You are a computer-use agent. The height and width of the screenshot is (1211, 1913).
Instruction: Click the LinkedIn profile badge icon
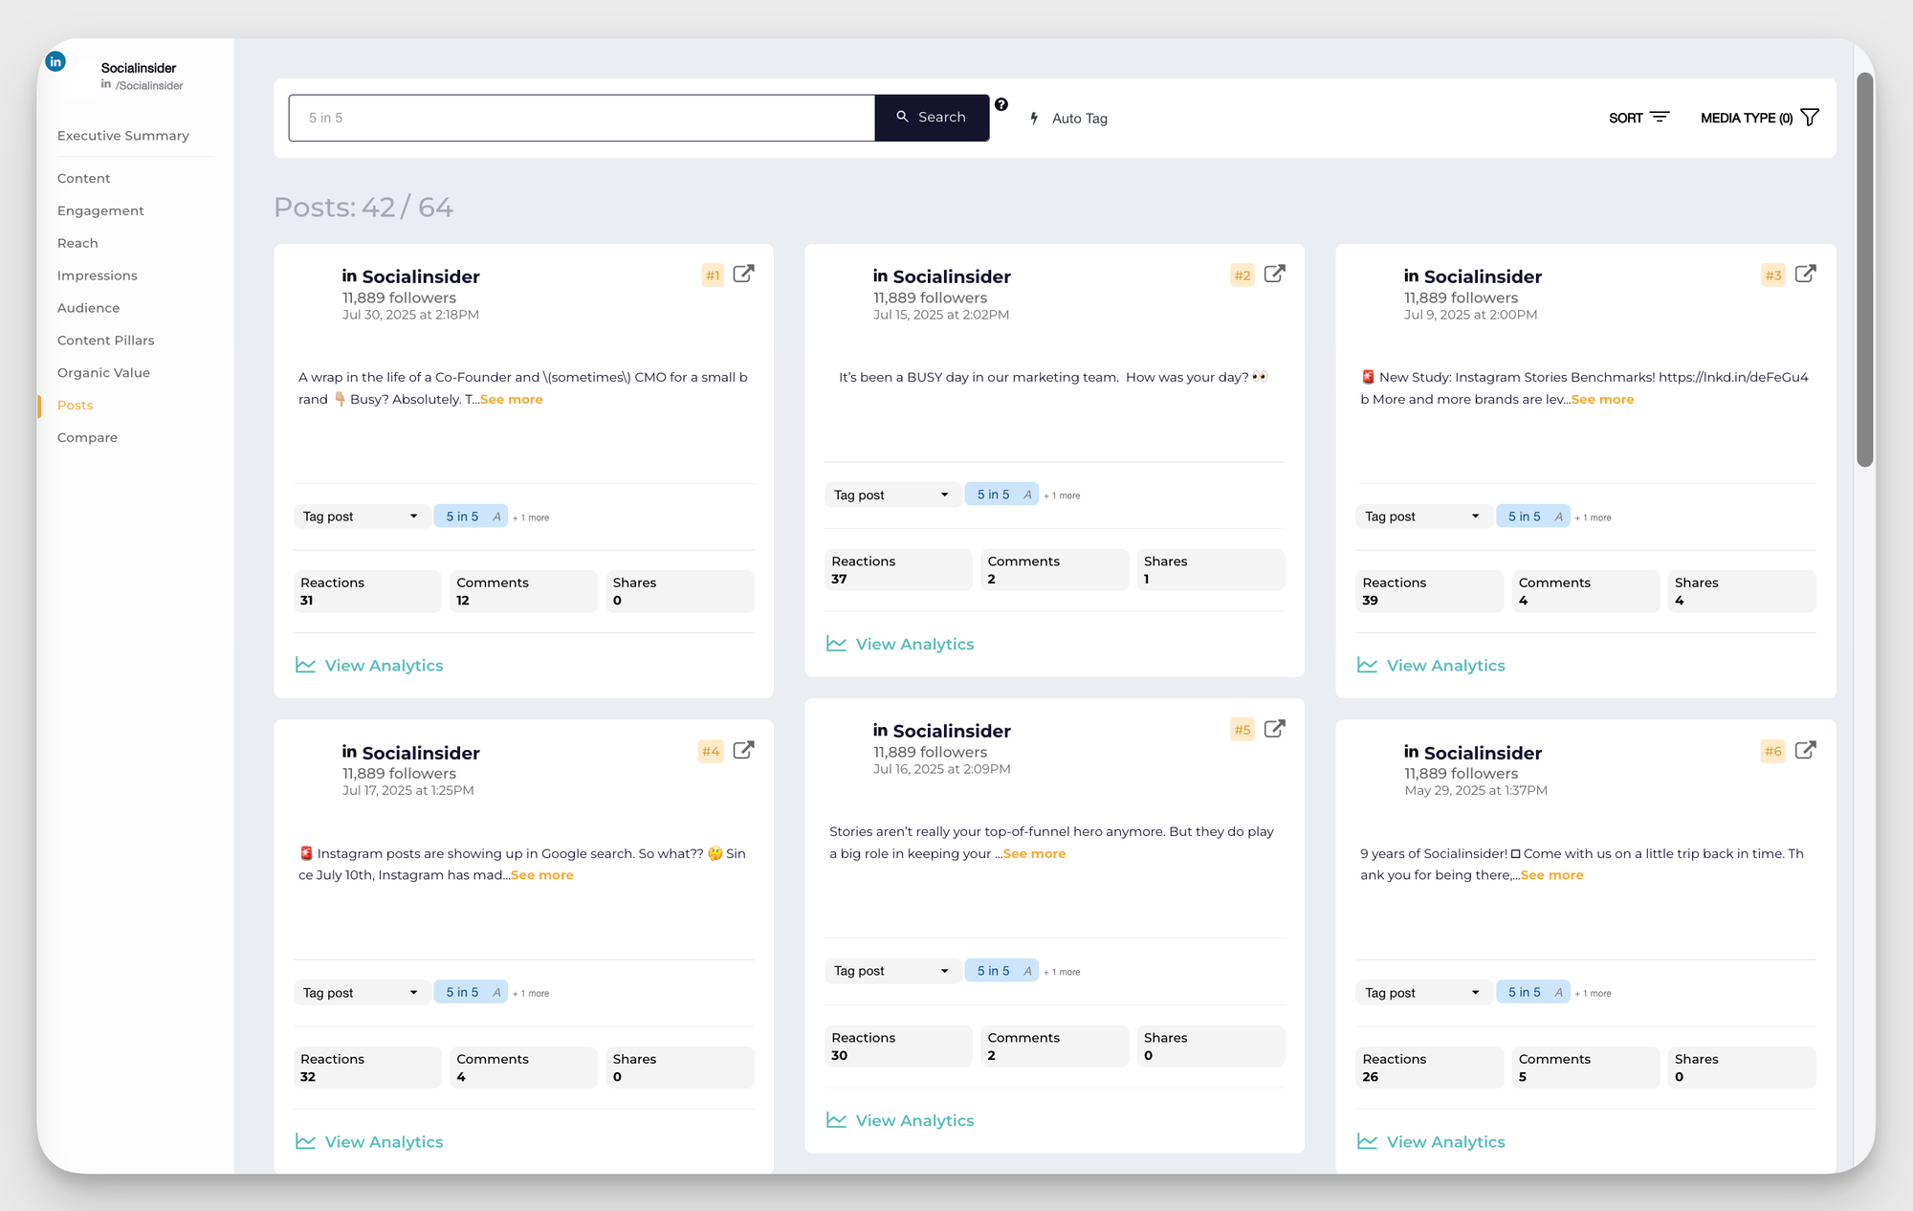click(x=55, y=61)
